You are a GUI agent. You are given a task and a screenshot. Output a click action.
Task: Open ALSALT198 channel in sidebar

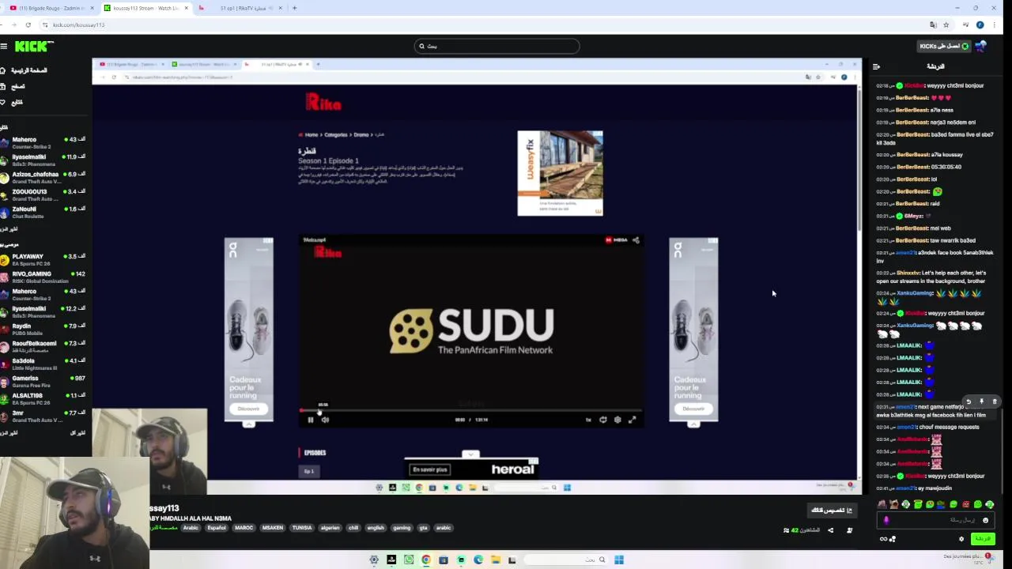(x=43, y=398)
